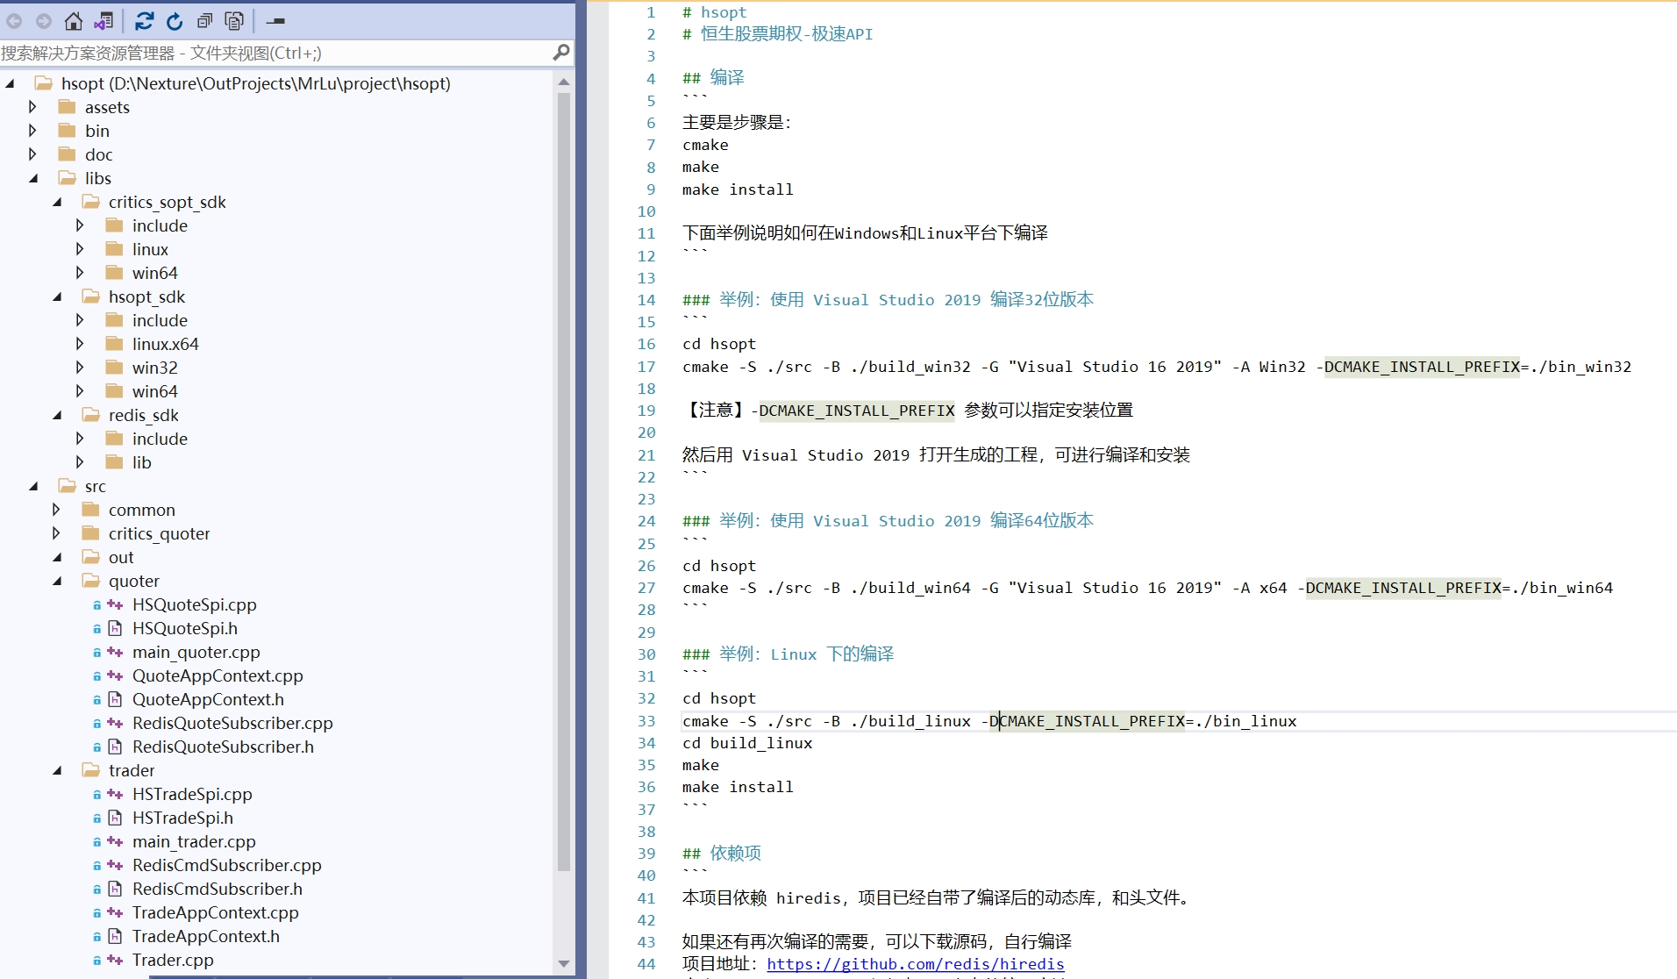Select the include folder under redis_sdk
1677x979 pixels.
coord(160,439)
